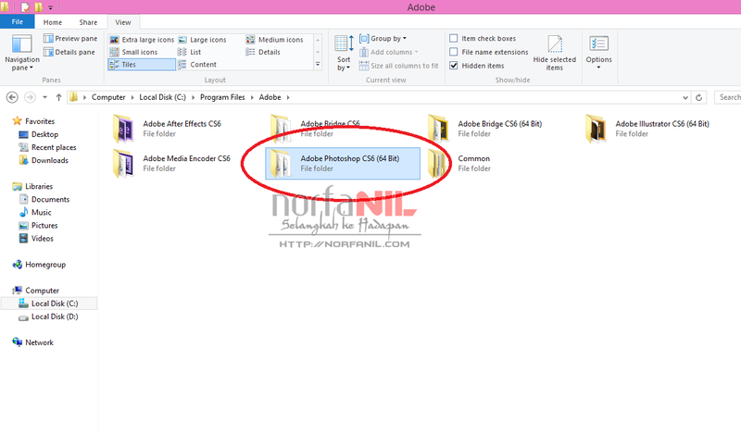
Task: Expand the layout gallery more arrow
Action: click(318, 64)
